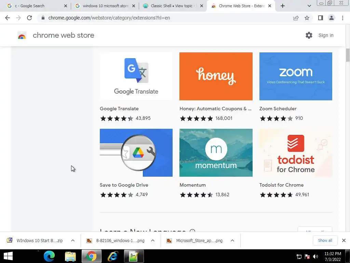This screenshot has height=263, width=350.
Task: Open the tab search dropdown
Action: click(x=309, y=6)
